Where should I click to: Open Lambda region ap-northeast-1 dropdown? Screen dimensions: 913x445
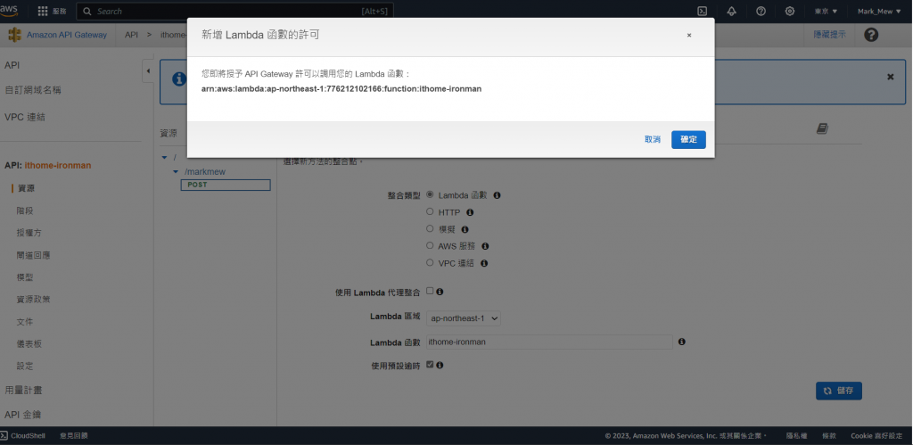(464, 318)
